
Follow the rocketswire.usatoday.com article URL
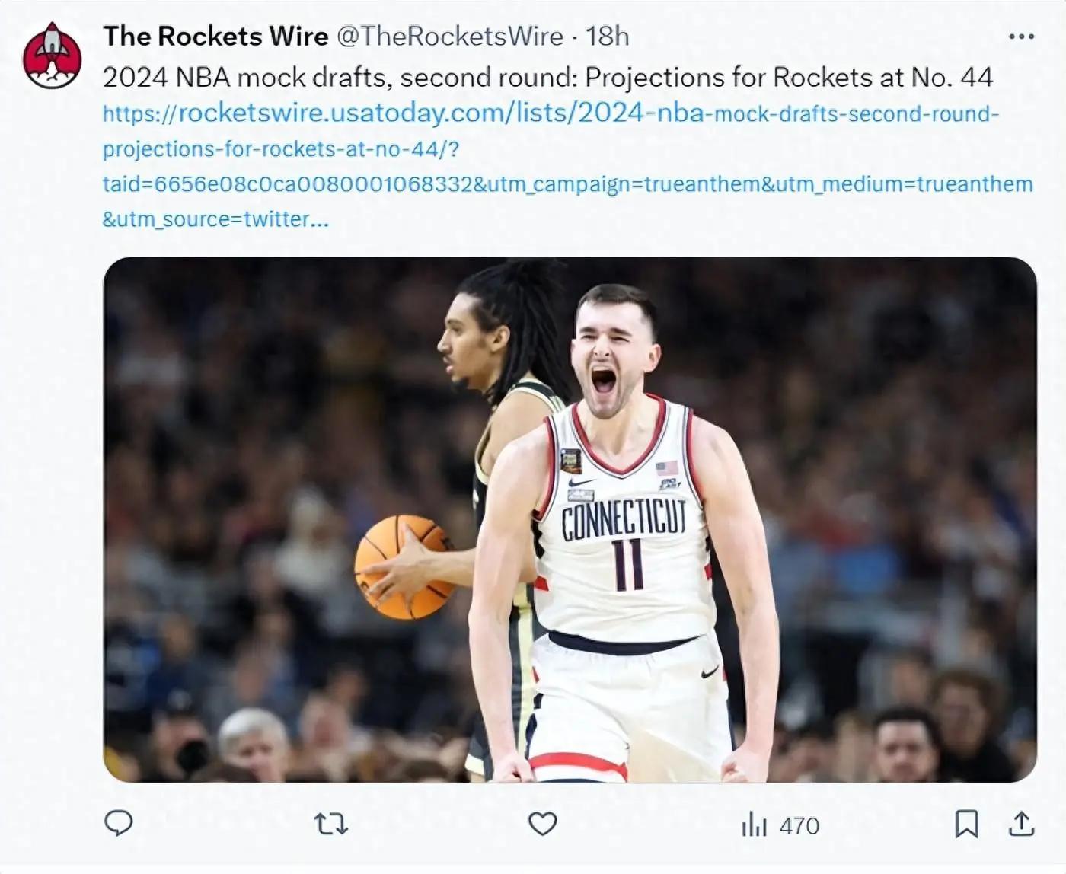(x=551, y=113)
